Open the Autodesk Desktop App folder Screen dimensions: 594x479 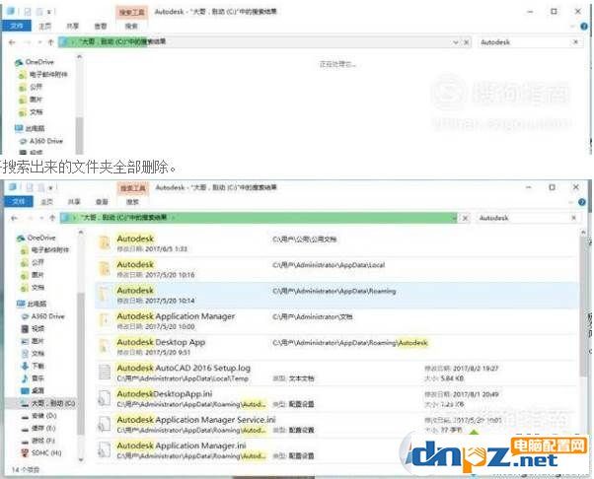pos(336,347)
